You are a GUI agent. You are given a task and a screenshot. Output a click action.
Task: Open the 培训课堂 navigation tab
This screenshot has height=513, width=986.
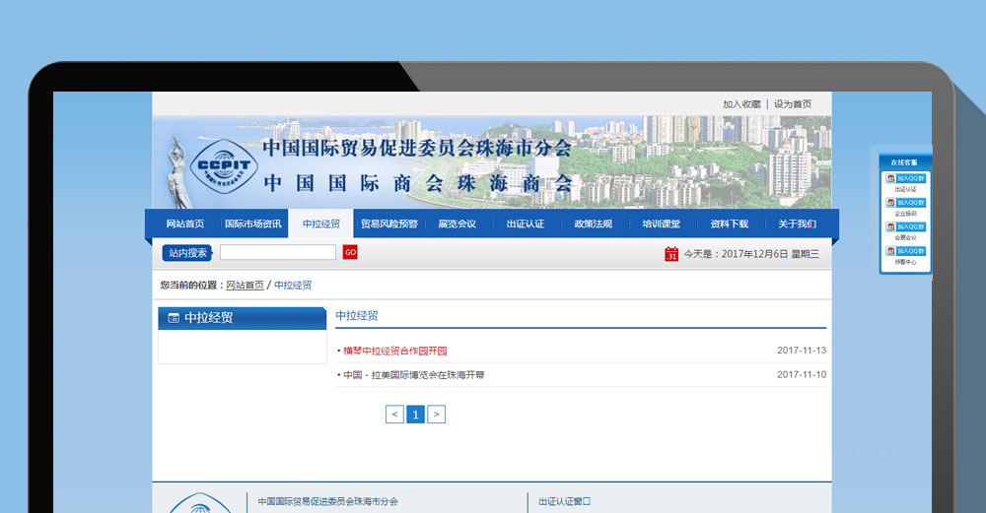coord(661,224)
